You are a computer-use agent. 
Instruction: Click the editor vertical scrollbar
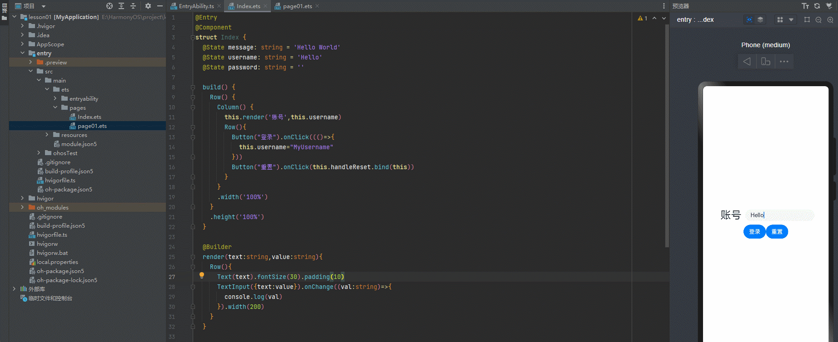(667, 136)
